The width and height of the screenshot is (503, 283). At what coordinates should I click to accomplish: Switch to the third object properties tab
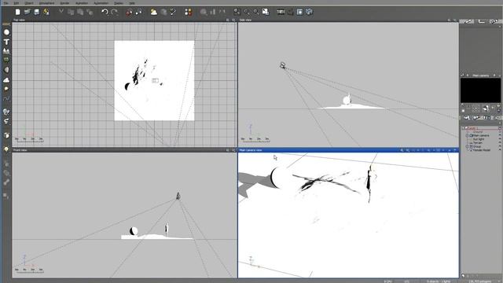point(495,21)
